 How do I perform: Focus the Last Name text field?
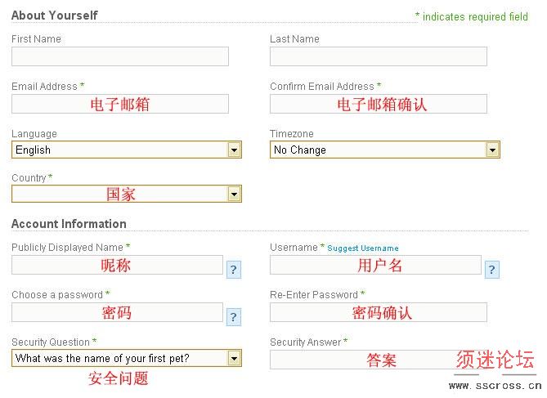[379, 56]
